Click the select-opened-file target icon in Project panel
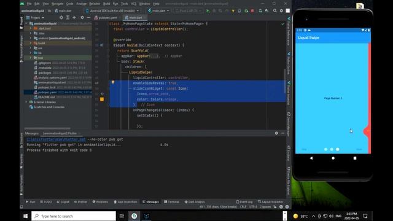Image resolution: width=393 pixels, height=221 pixels. tap(61, 18)
